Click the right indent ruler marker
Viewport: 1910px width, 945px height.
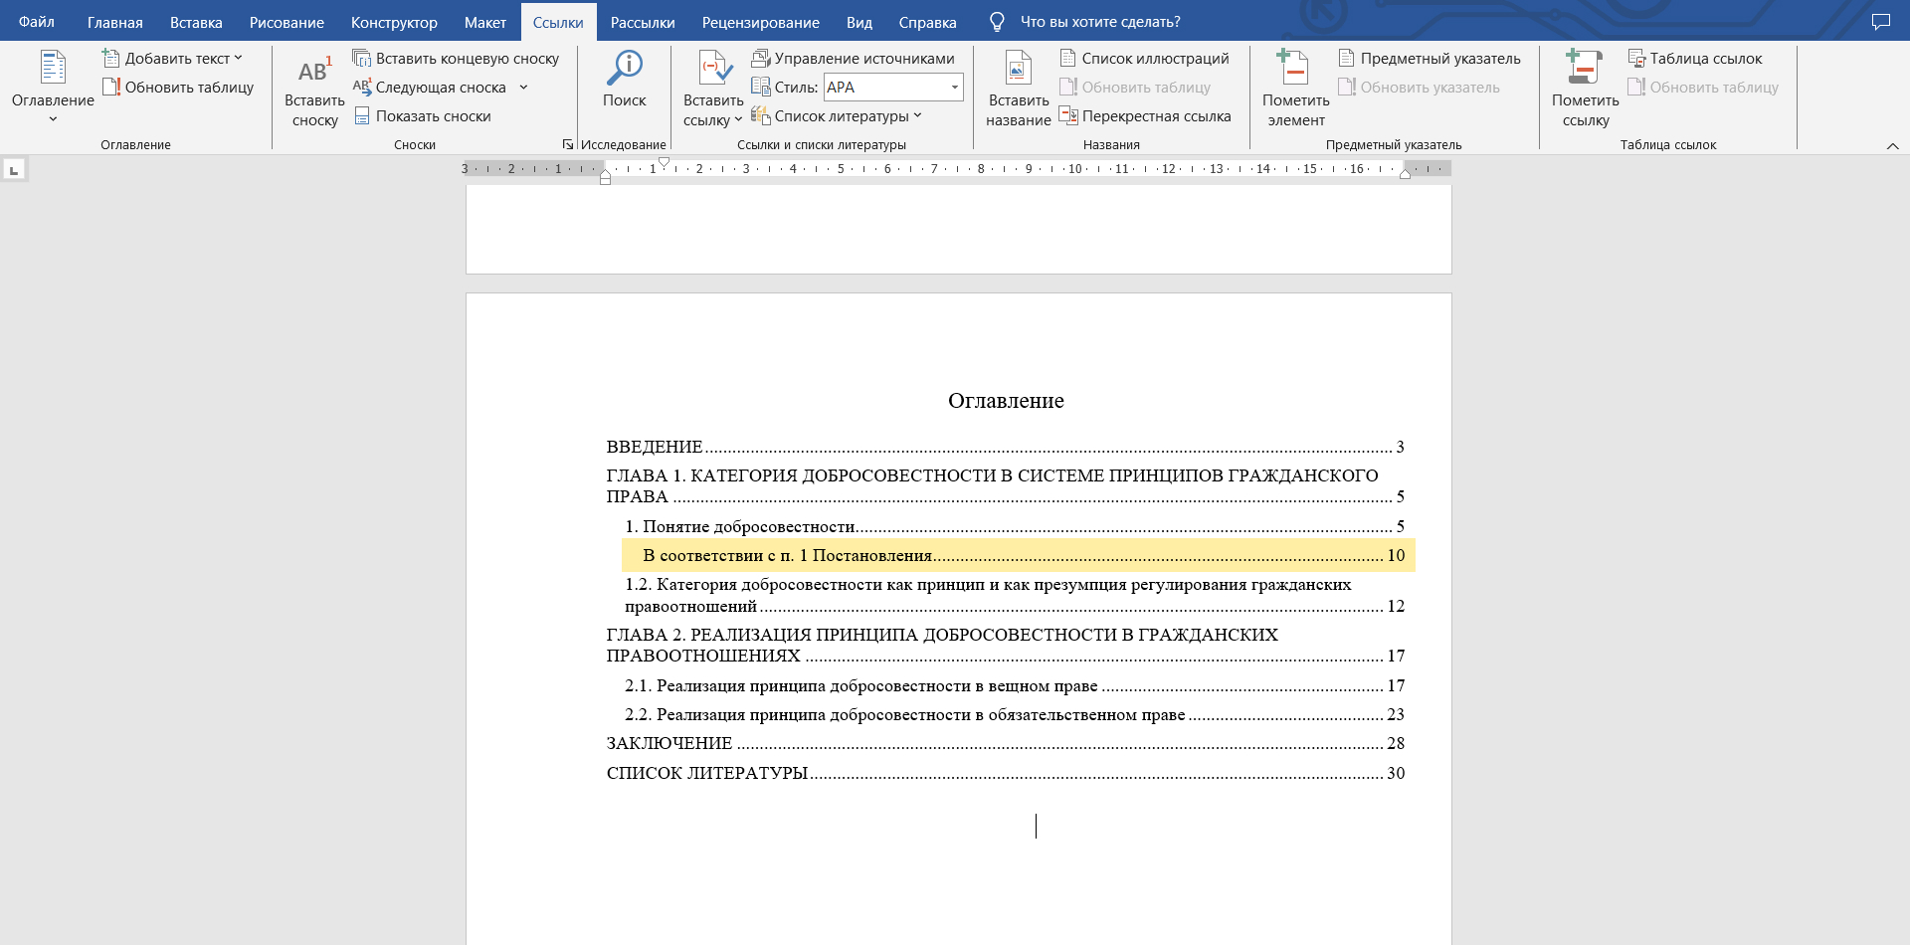click(1405, 174)
